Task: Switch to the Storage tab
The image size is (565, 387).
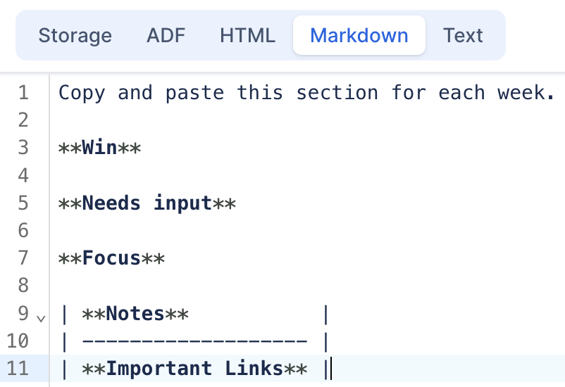Action: tap(75, 35)
